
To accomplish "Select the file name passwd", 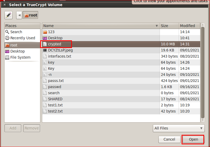I will click(54, 87).
